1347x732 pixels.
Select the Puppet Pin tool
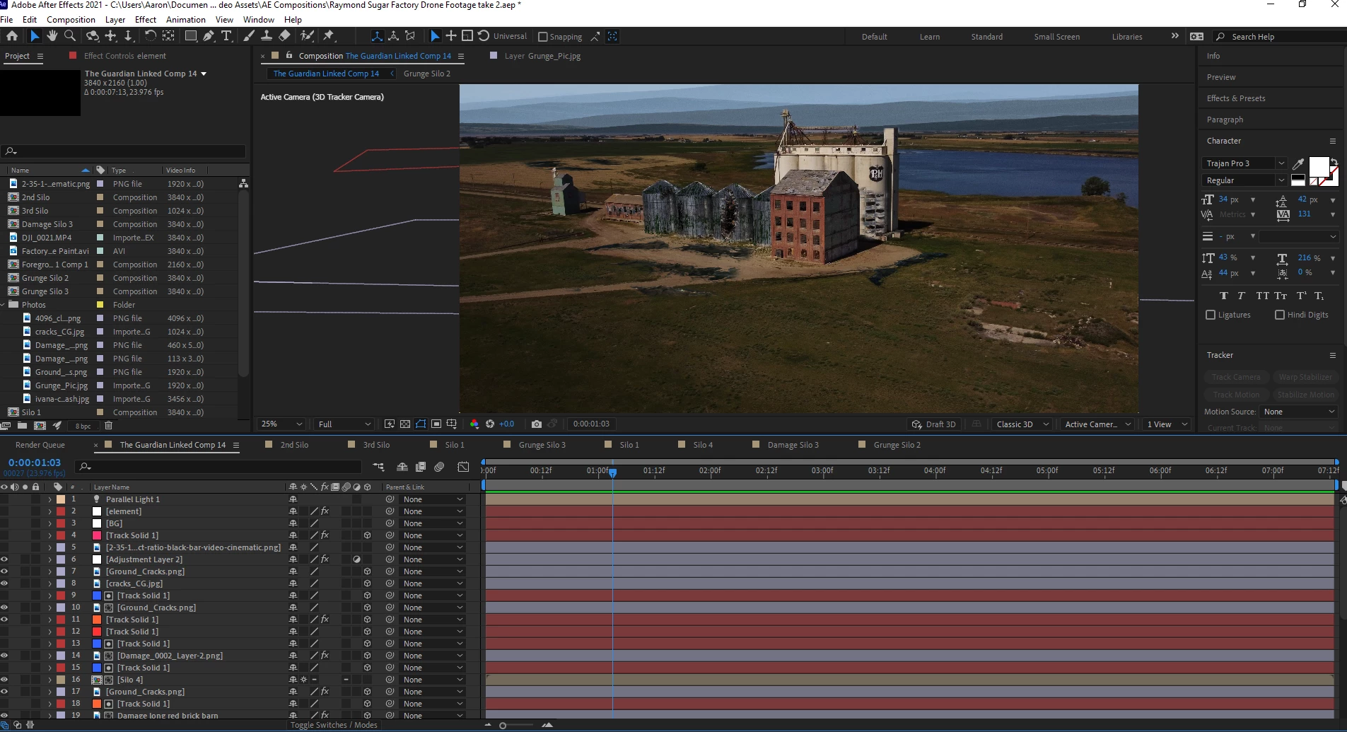pyautogui.click(x=328, y=36)
